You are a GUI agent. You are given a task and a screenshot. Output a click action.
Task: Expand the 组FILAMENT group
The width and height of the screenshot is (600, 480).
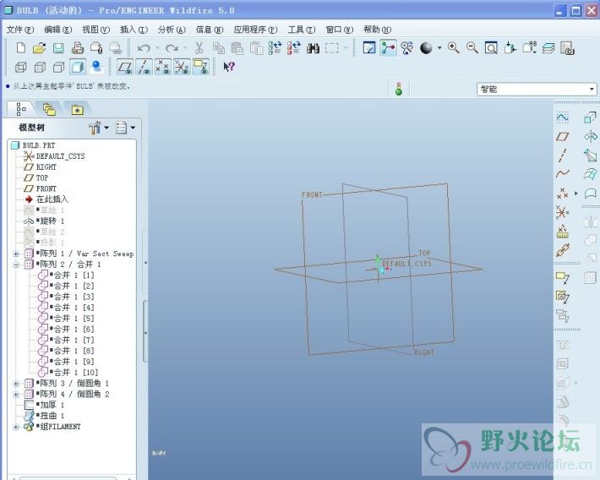pyautogui.click(x=16, y=427)
